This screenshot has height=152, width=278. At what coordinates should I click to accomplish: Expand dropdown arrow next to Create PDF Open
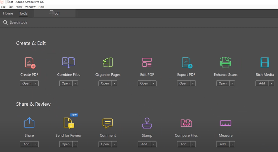(36, 83)
